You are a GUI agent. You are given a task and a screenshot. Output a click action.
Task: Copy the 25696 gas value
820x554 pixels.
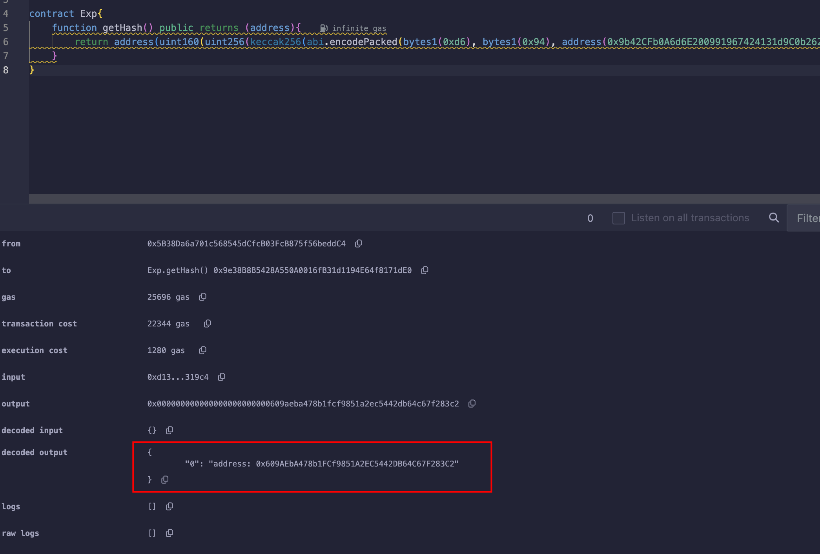[202, 297]
